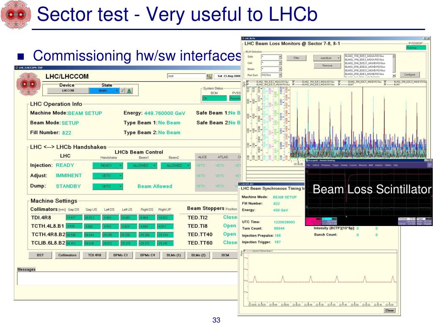Click the Remove button in BLM window

pos(327,66)
